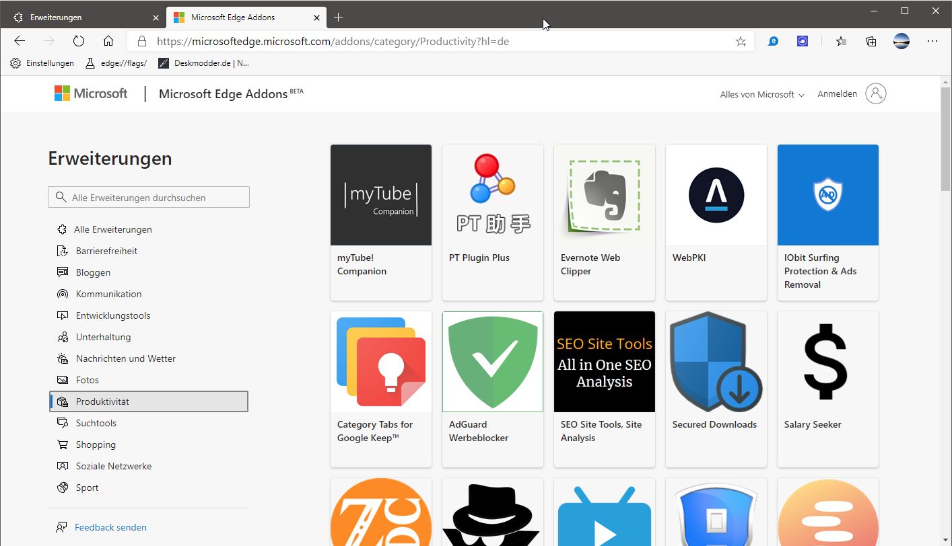Open a new browser tab
The height and width of the screenshot is (546, 952).
point(338,17)
